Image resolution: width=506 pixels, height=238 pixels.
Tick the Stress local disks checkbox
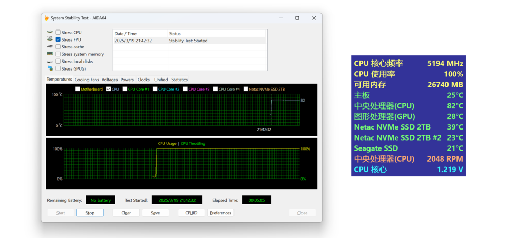coord(58,61)
